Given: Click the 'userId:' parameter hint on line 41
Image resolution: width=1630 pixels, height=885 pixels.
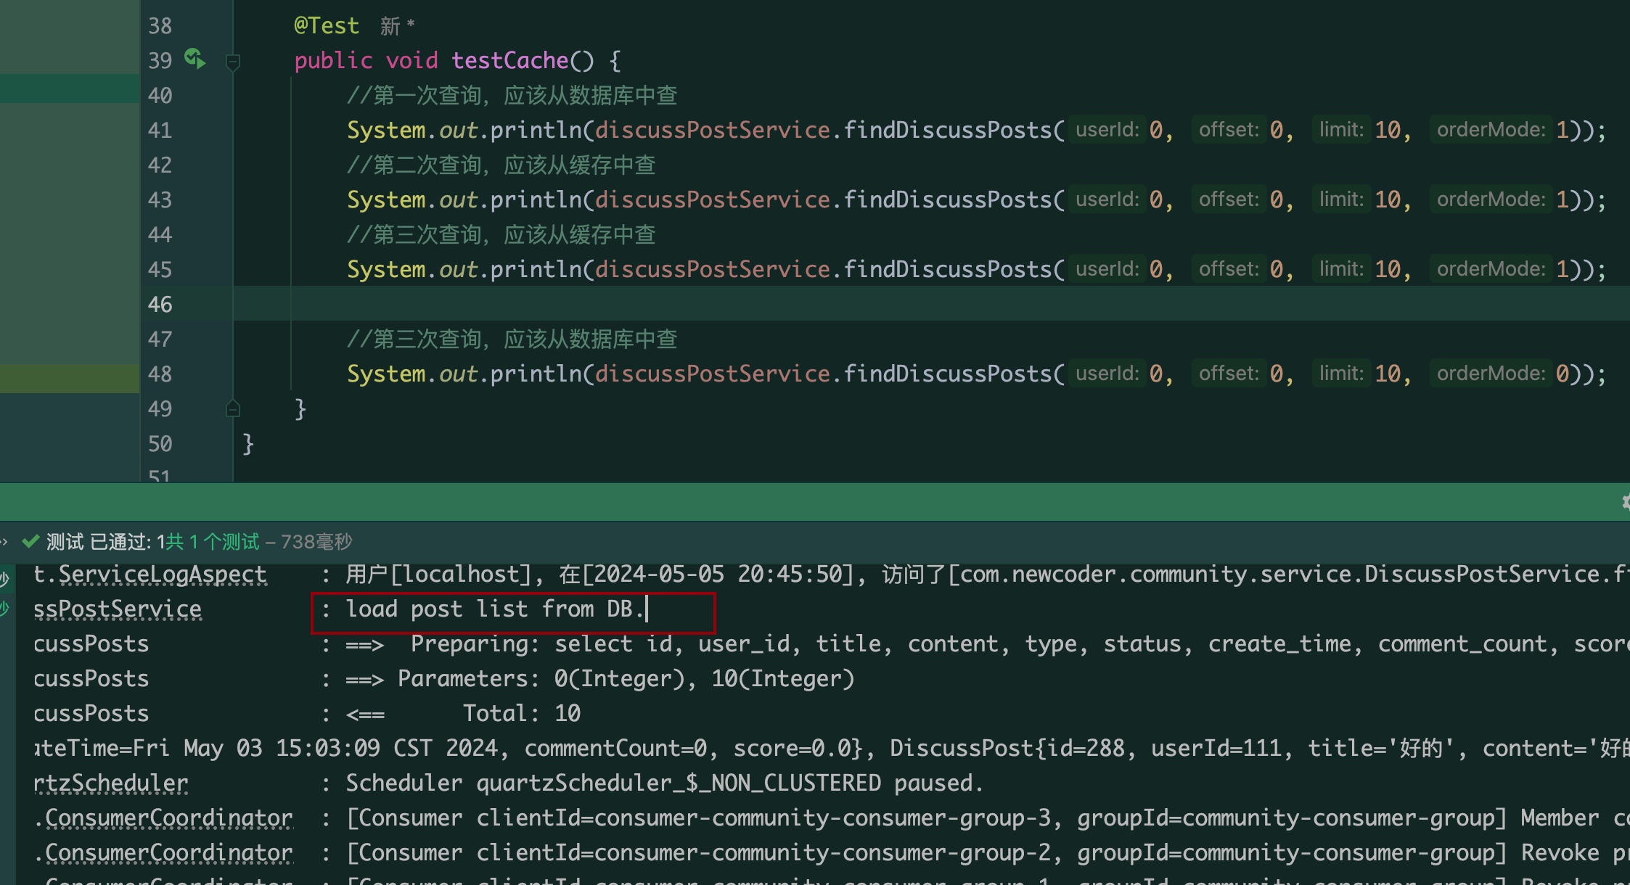Looking at the screenshot, I should point(1107,130).
